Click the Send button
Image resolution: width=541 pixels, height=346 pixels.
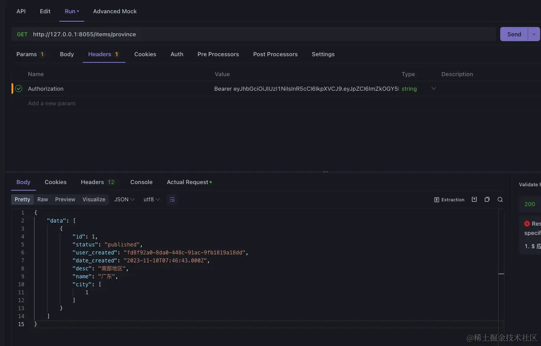tap(514, 34)
